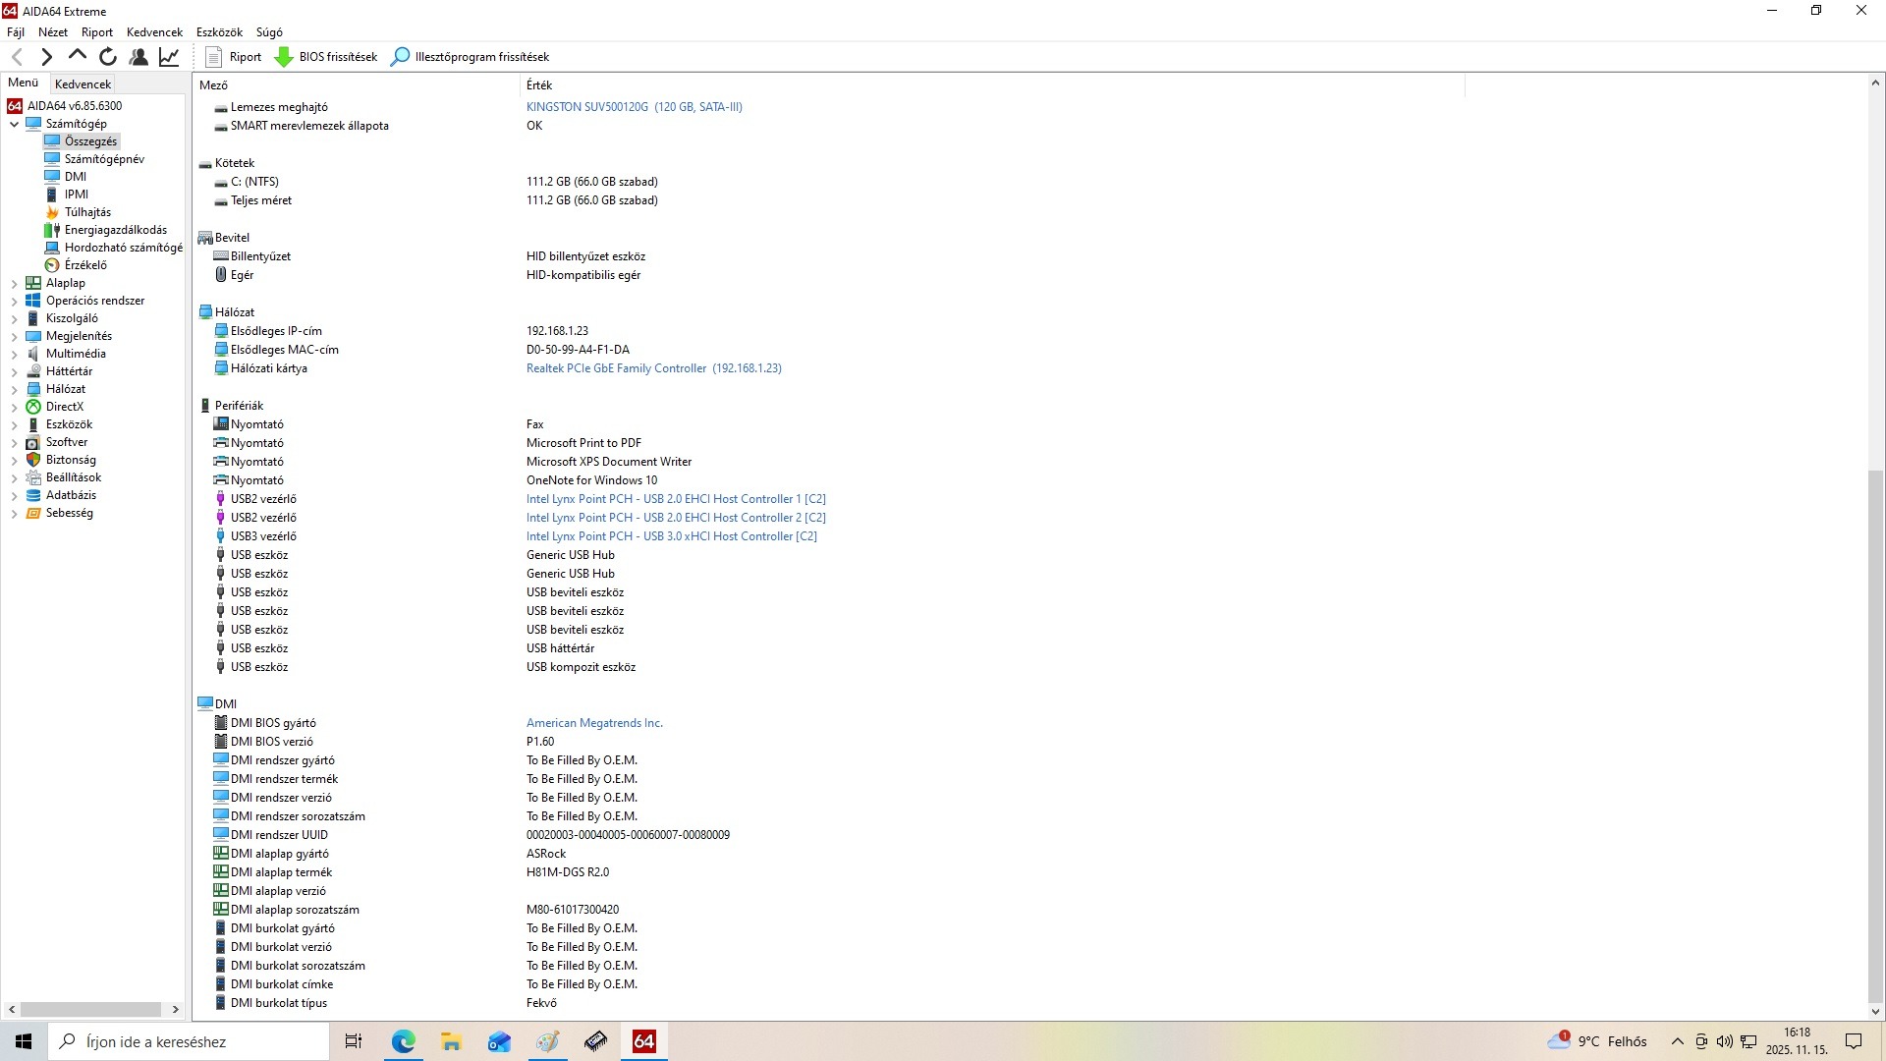Collapse the Számítógép tree node
The height and width of the screenshot is (1061, 1886).
(14, 124)
